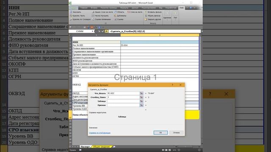This screenshot has width=271, height=152.
Task: Collapse dialog button for Таблица field
Action: tap(141, 101)
